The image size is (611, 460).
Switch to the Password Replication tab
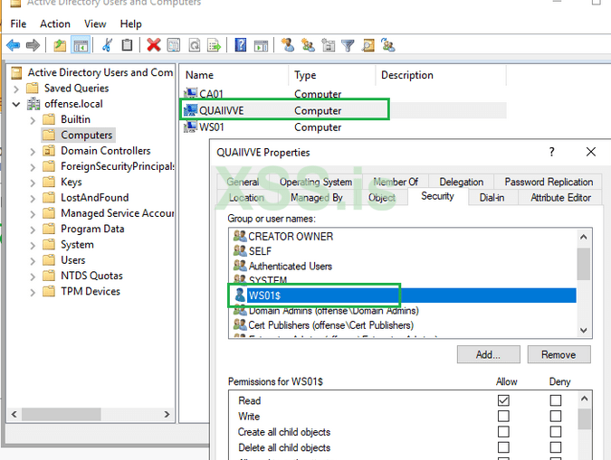(x=549, y=182)
